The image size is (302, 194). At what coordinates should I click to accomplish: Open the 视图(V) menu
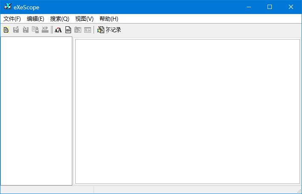coord(84,19)
